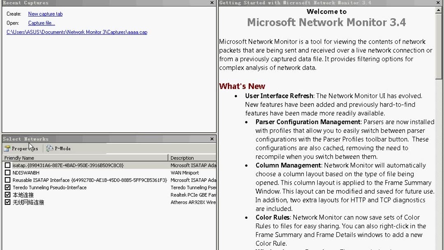
Task: Uncheck the 本地连接 network checkbox
Action: pyautogui.click(x=7, y=195)
